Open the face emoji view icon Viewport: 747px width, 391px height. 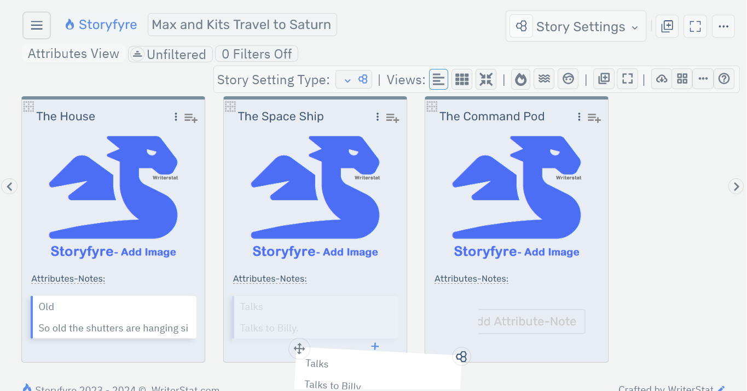(568, 79)
